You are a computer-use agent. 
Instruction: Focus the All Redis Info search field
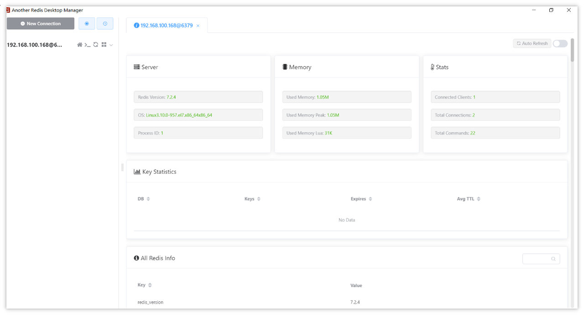point(541,259)
